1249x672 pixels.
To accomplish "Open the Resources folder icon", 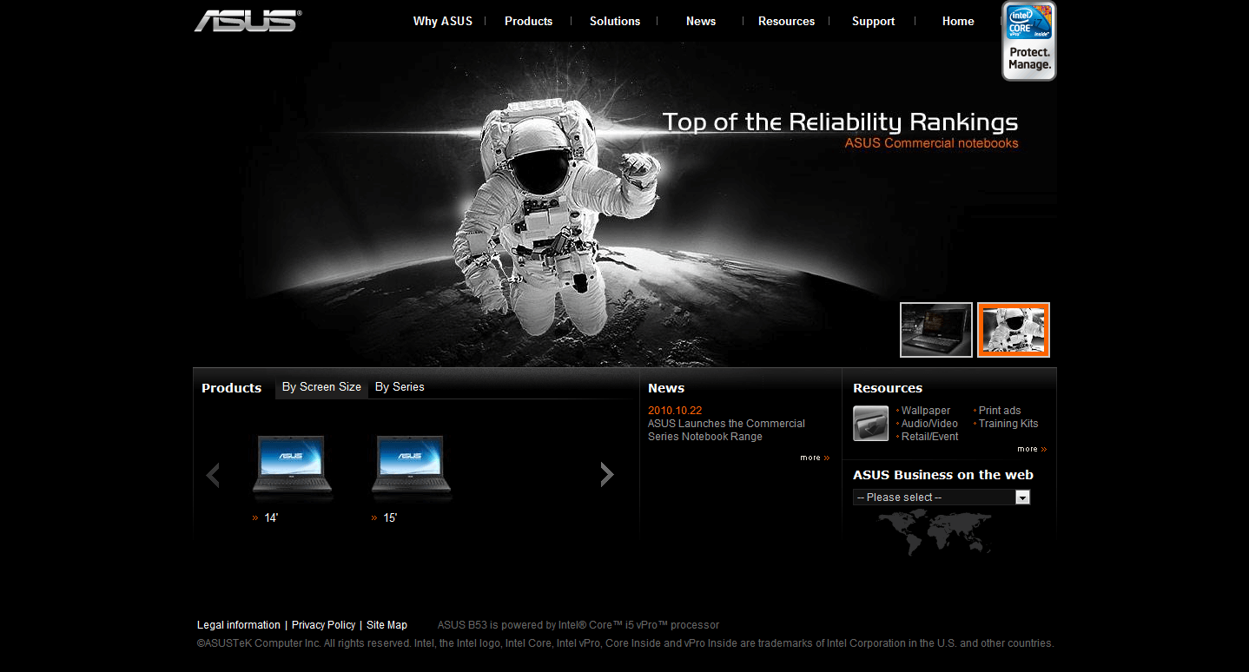I will pos(870,424).
